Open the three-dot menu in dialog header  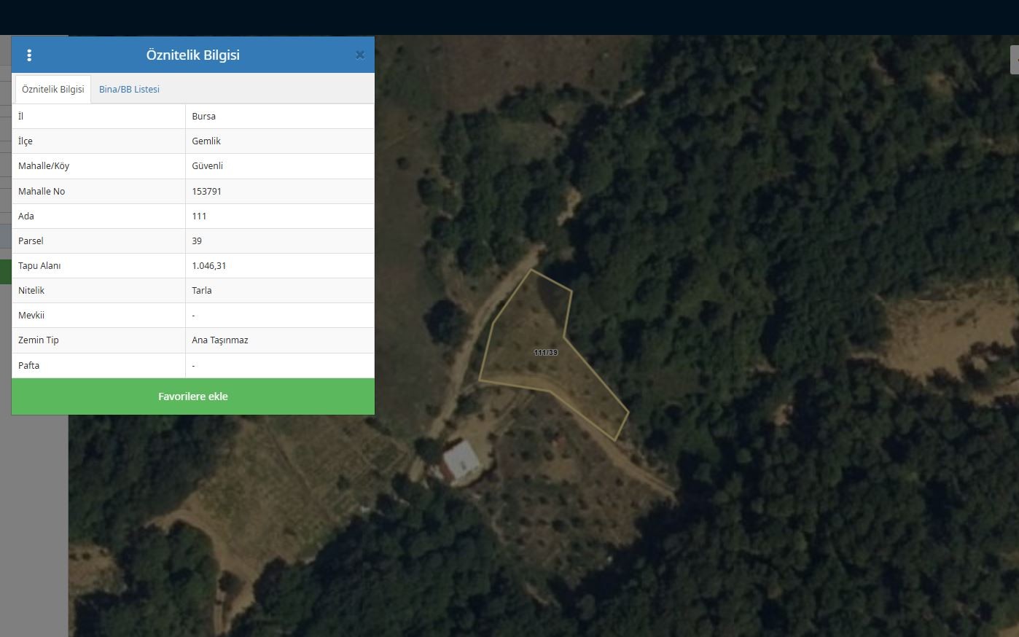click(x=29, y=55)
